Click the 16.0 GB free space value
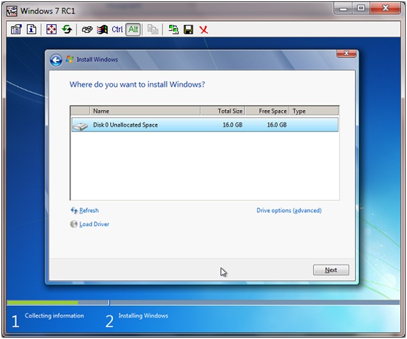Viewport: 407px width, 339px height. click(x=277, y=125)
